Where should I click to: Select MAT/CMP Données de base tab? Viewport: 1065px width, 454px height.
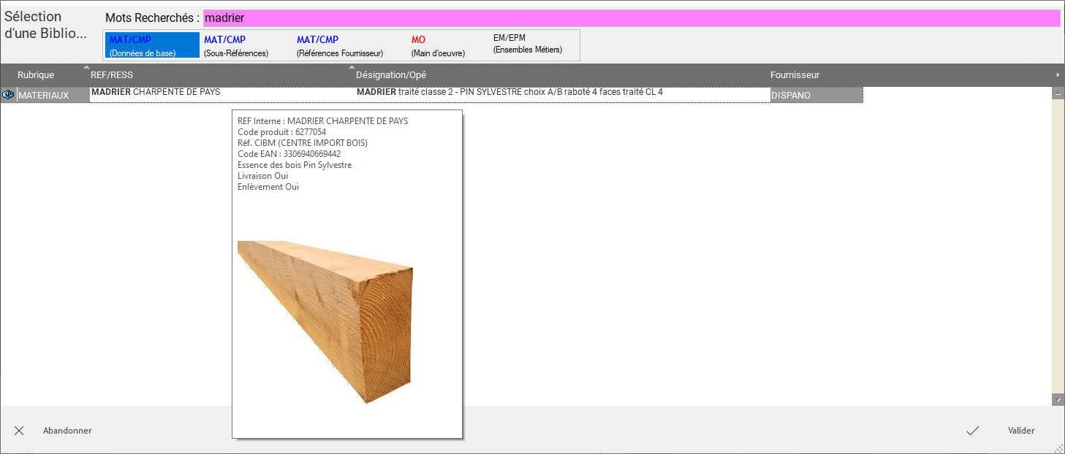coord(151,45)
